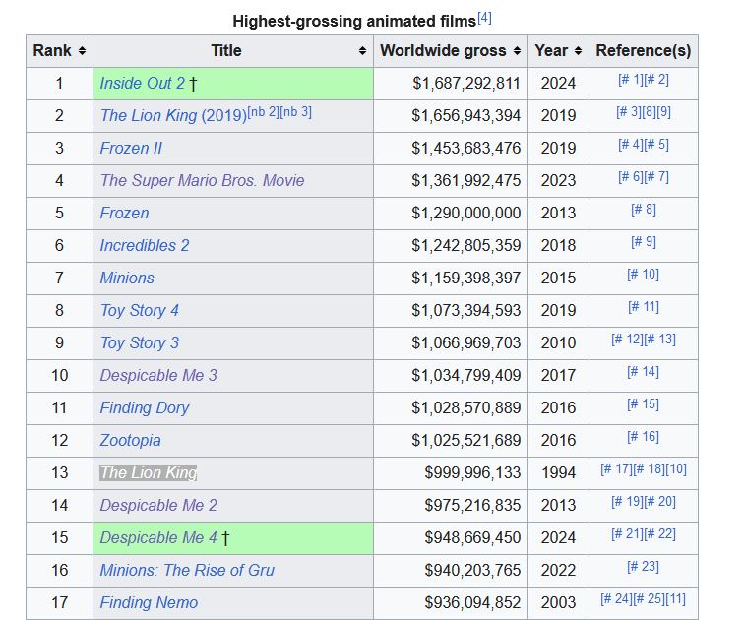
Task: Open Minions: The Rise of Gru link
Action: [187, 571]
